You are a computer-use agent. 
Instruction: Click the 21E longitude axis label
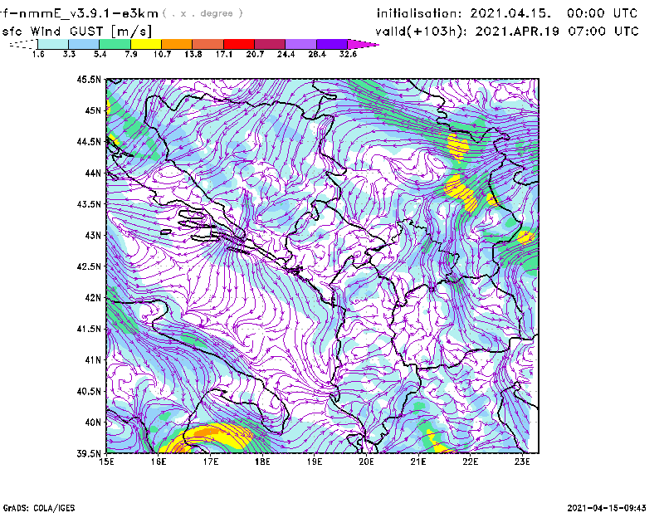(418, 462)
